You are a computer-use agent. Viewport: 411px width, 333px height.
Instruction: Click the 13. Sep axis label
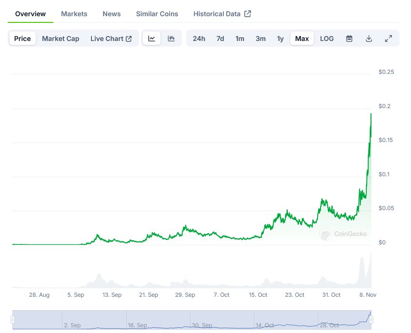tap(112, 295)
